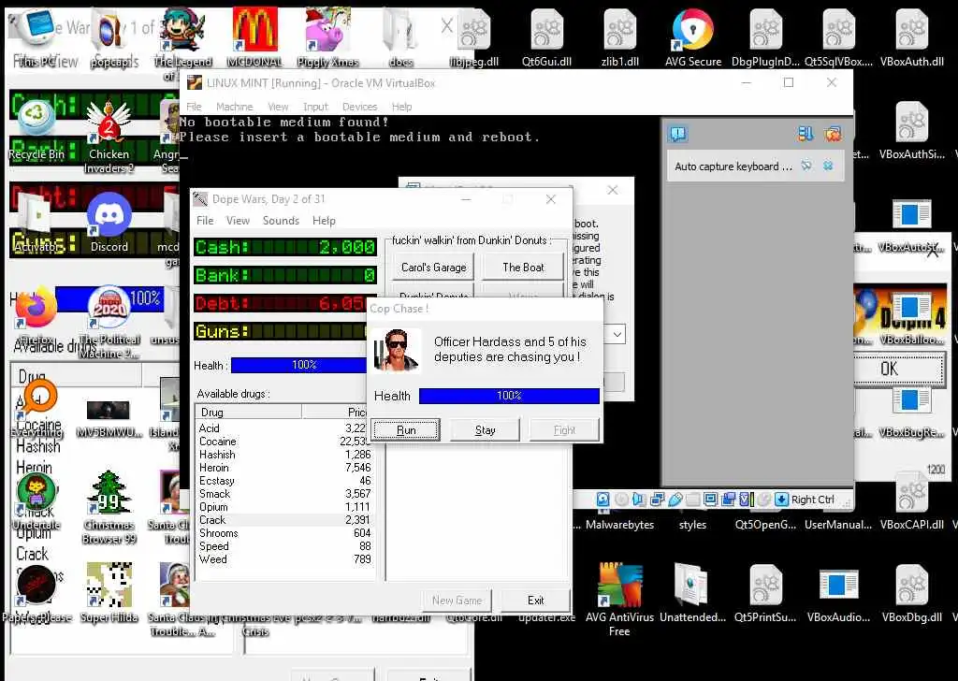Select the Christmas Browser 99 icon
The width and height of the screenshot is (958, 681).
point(109,507)
